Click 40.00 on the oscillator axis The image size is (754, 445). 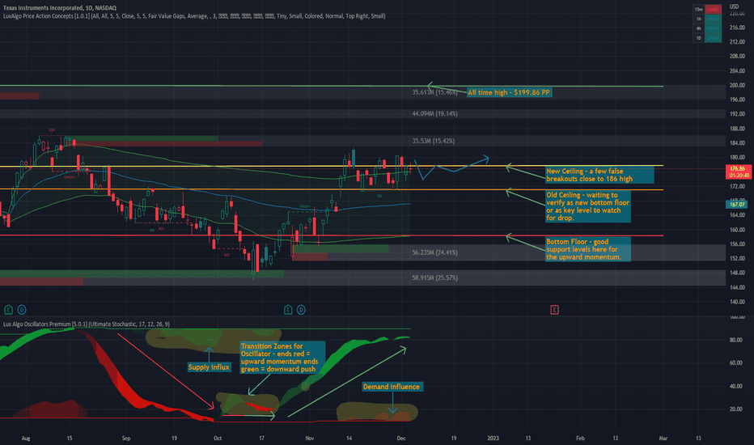735,386
